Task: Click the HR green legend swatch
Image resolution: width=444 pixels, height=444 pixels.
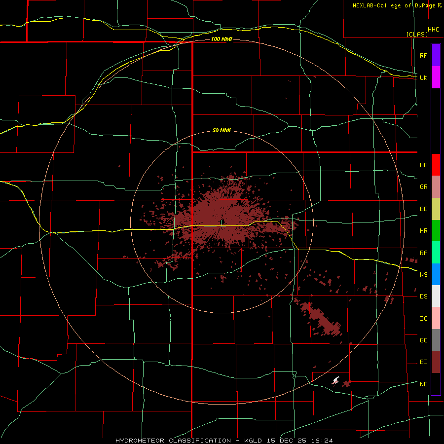Action: 436,231
